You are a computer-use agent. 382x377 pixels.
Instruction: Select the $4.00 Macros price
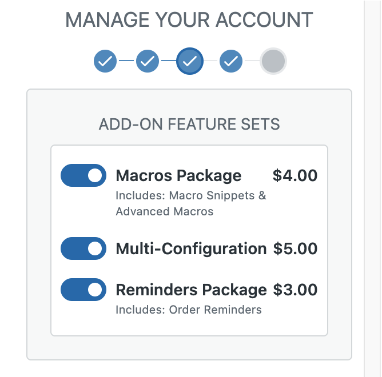pos(295,175)
